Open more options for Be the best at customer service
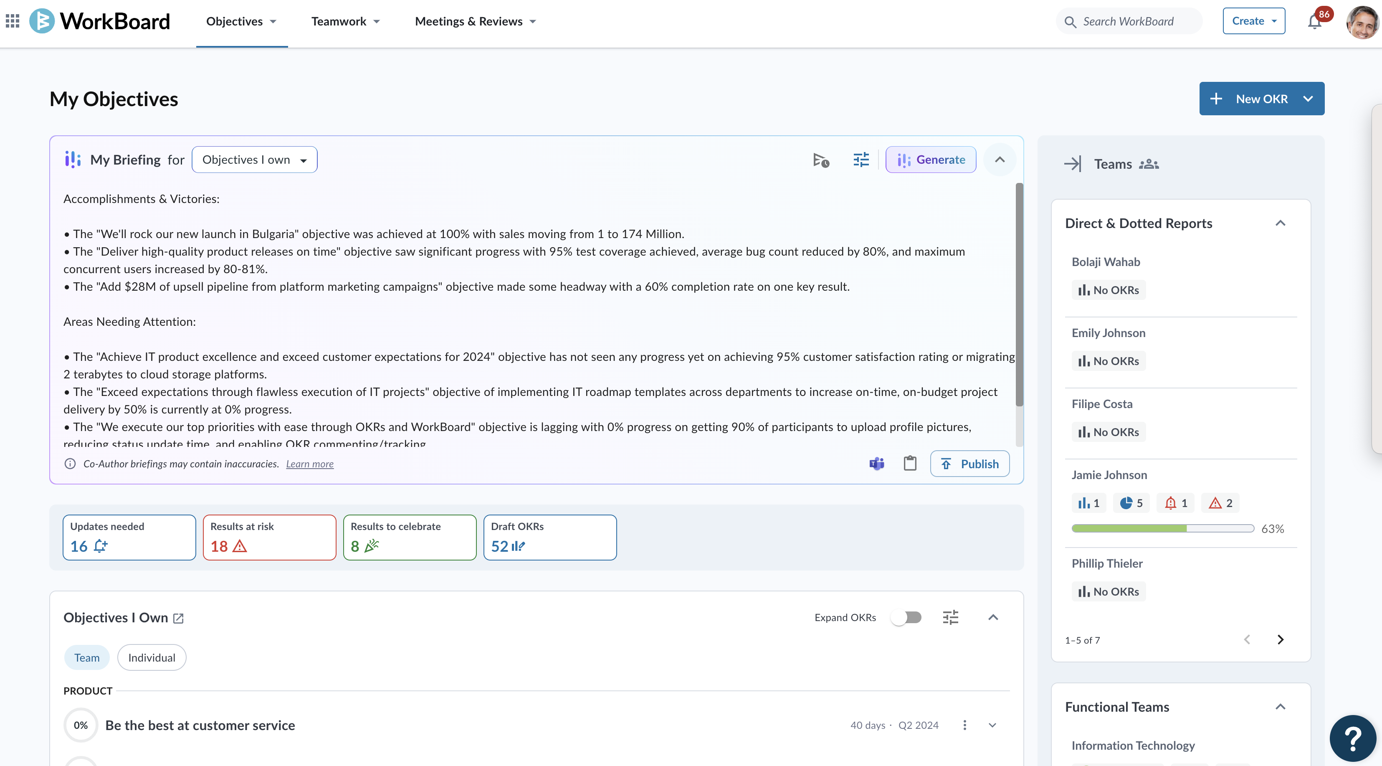This screenshot has height=766, width=1382. click(964, 725)
